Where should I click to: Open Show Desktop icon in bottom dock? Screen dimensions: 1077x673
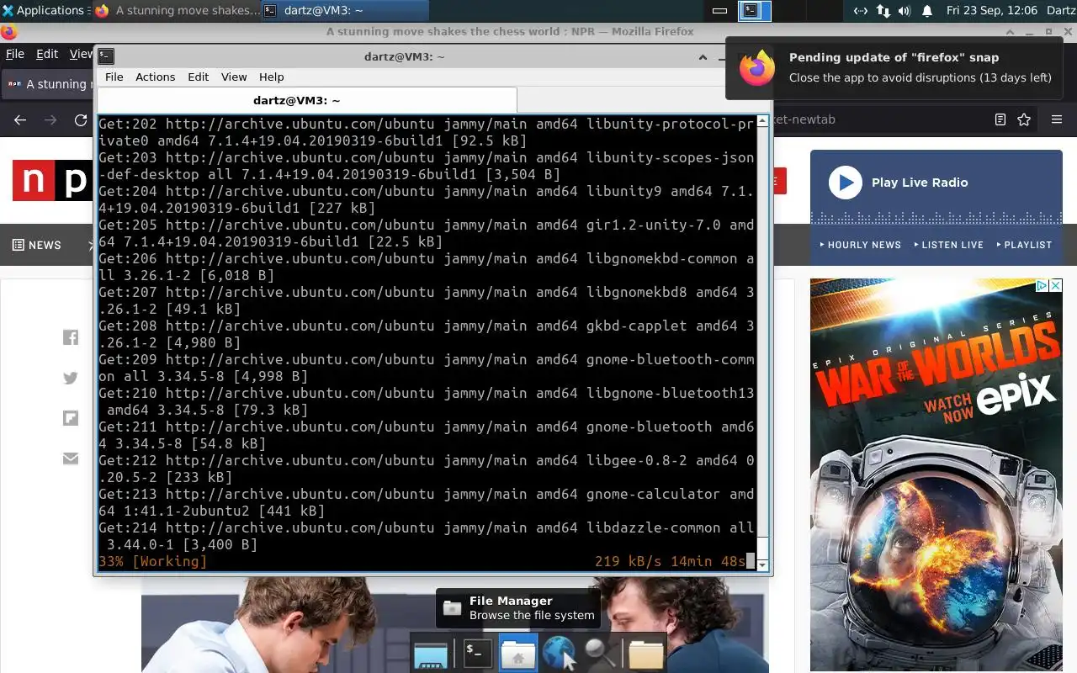tap(431, 654)
